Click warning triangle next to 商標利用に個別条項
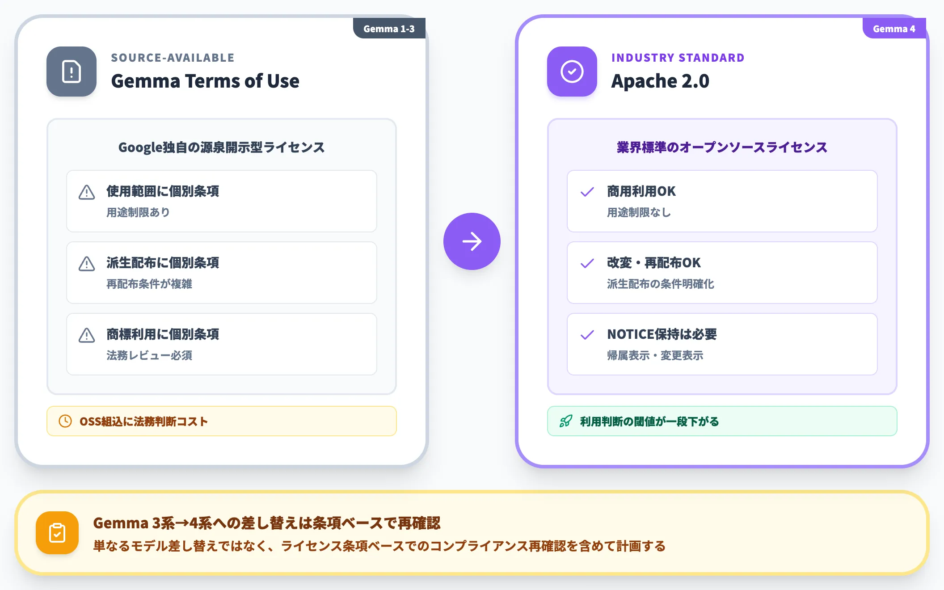This screenshot has height=590, width=944. 87,335
